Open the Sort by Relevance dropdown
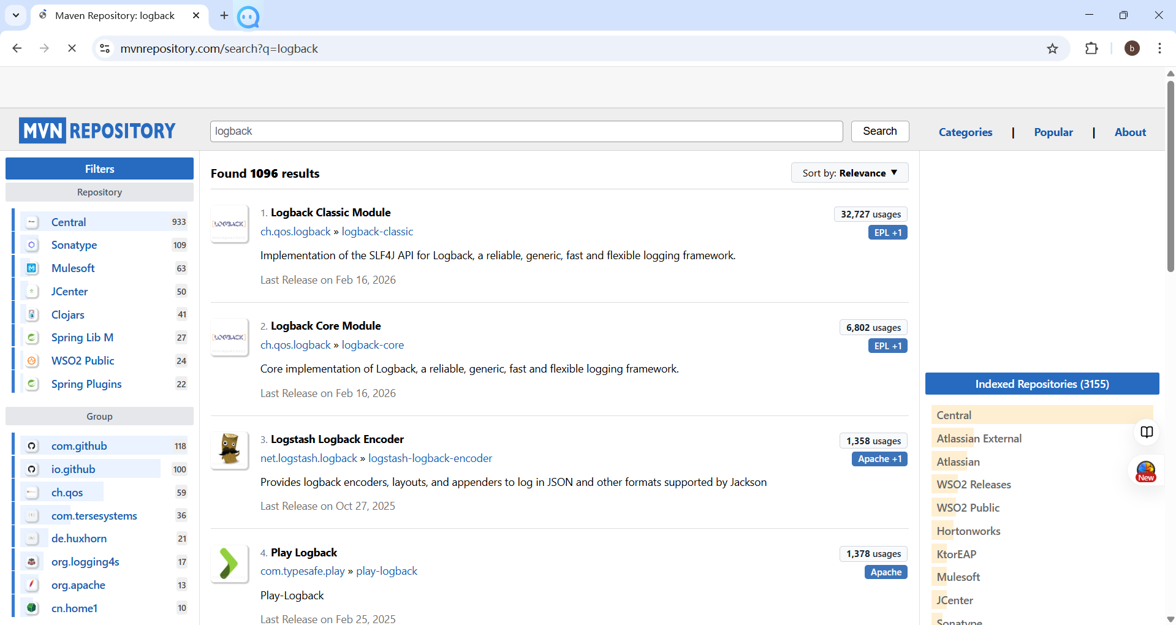The height and width of the screenshot is (625, 1176). (x=849, y=173)
